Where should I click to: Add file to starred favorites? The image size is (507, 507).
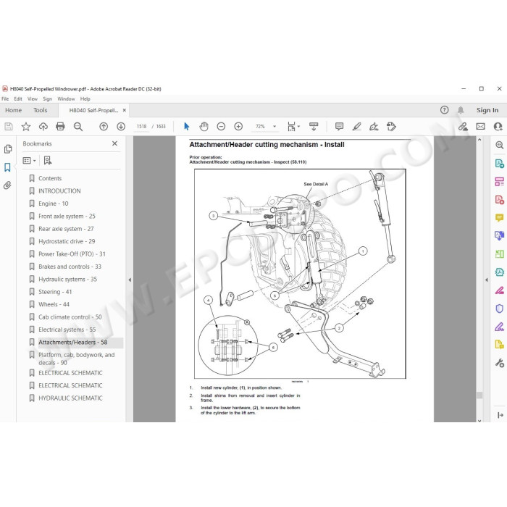[26, 127]
